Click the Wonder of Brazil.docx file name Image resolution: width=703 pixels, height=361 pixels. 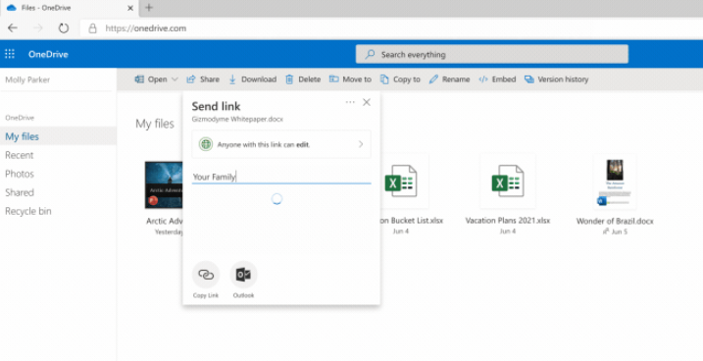click(x=615, y=221)
